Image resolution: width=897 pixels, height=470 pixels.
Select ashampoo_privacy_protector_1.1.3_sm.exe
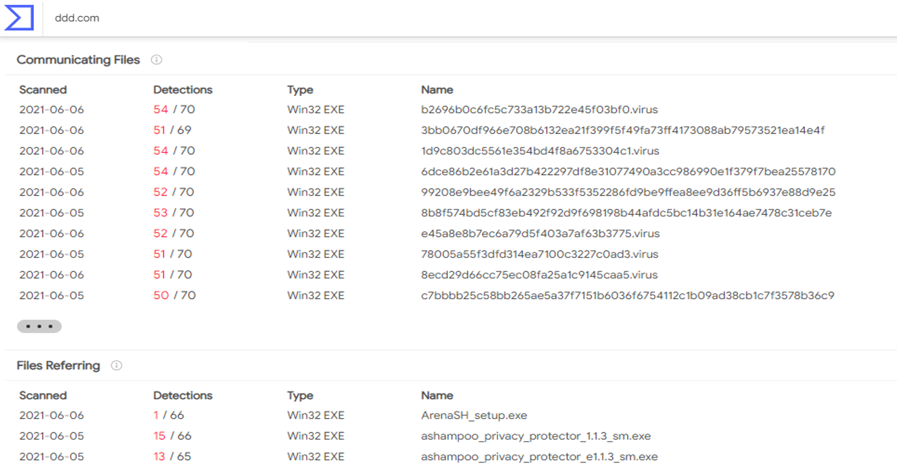pyautogui.click(x=536, y=436)
